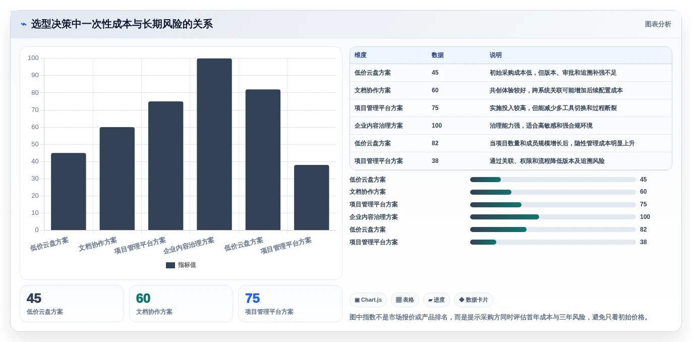Click the chart bar for 文档协作方案
Image resolution: width=692 pixels, height=342 pixels.
(117, 179)
